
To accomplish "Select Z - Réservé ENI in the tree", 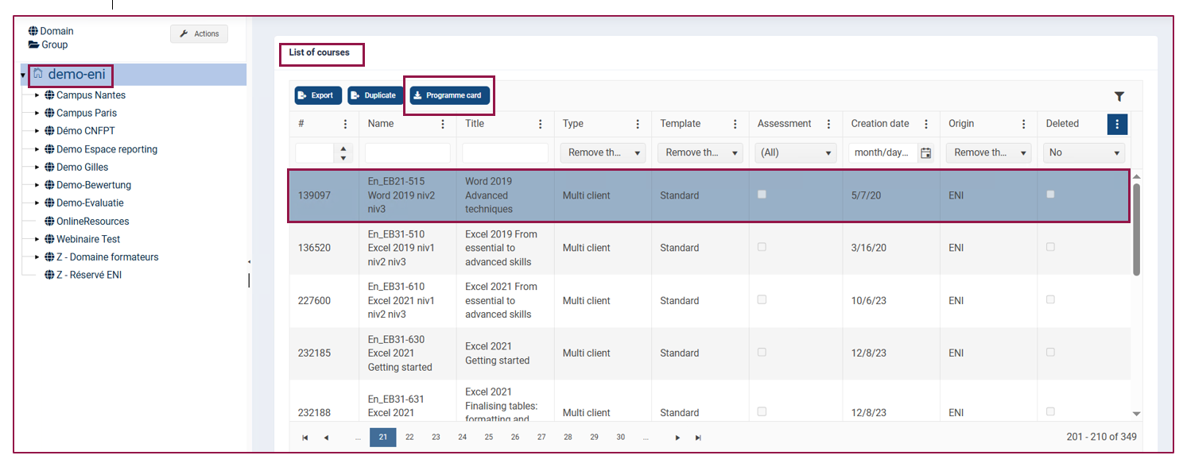I will 89,276.
